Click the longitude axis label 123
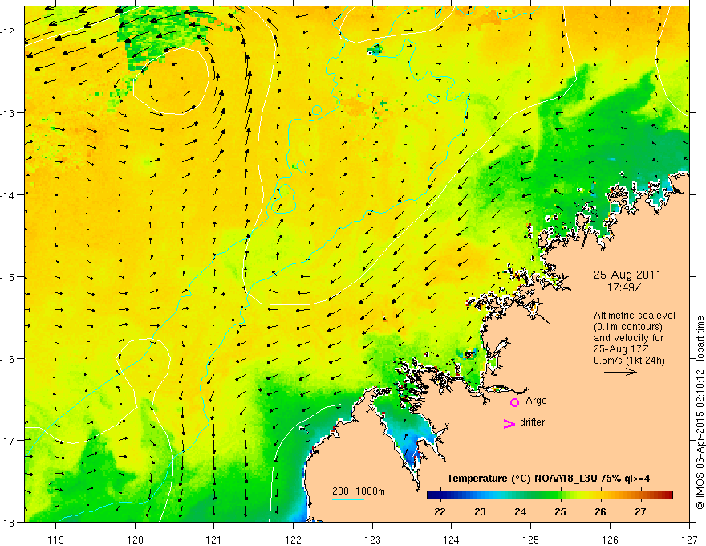706x546 pixels. [372, 540]
